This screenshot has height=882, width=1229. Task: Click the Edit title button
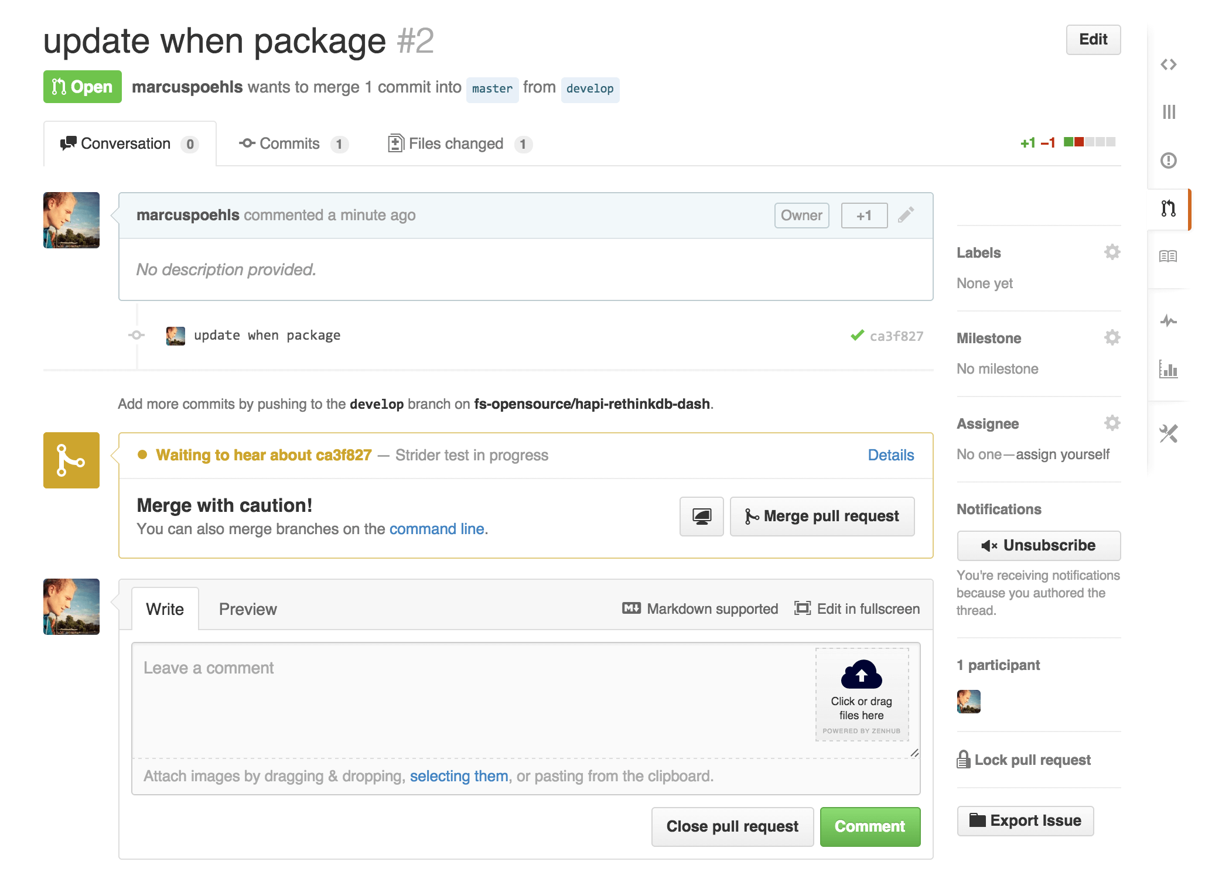click(x=1093, y=40)
